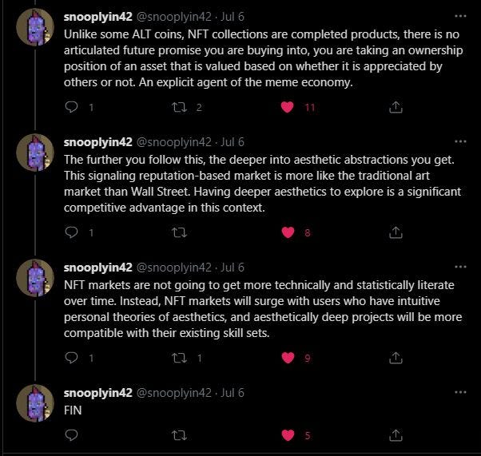Screen dimensions: 481x456
Task: Open snooplyin42 profile name on first tweet
Action: (97, 17)
